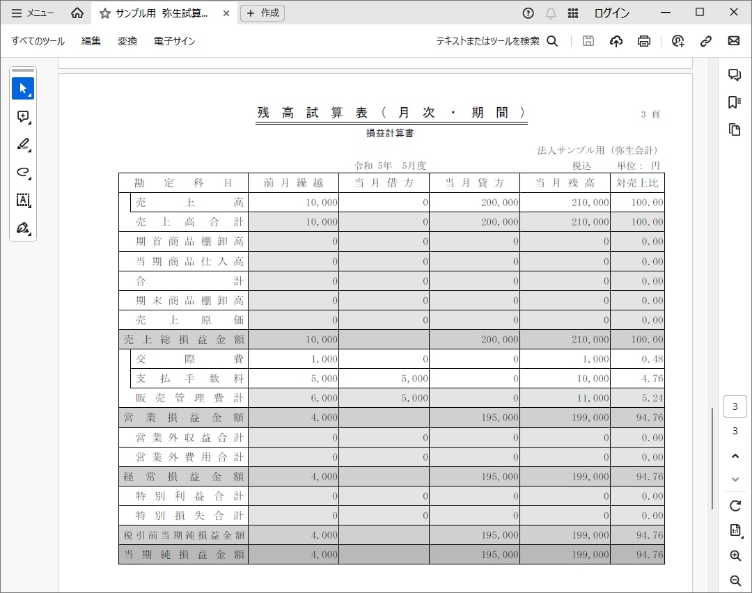Click the 販売管理費計 row label
This screenshot has height=593, width=752.
coord(189,398)
